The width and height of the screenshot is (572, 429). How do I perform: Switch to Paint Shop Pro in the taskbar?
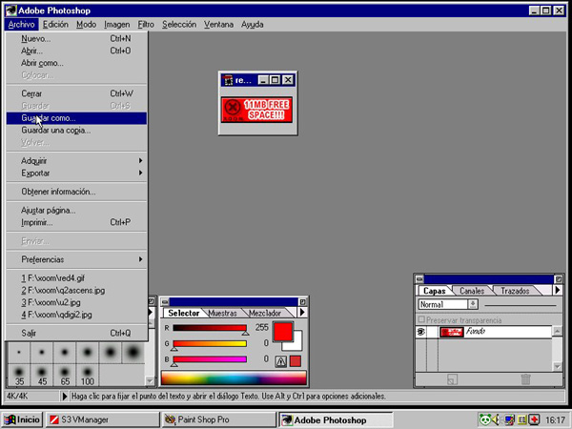pos(219,419)
